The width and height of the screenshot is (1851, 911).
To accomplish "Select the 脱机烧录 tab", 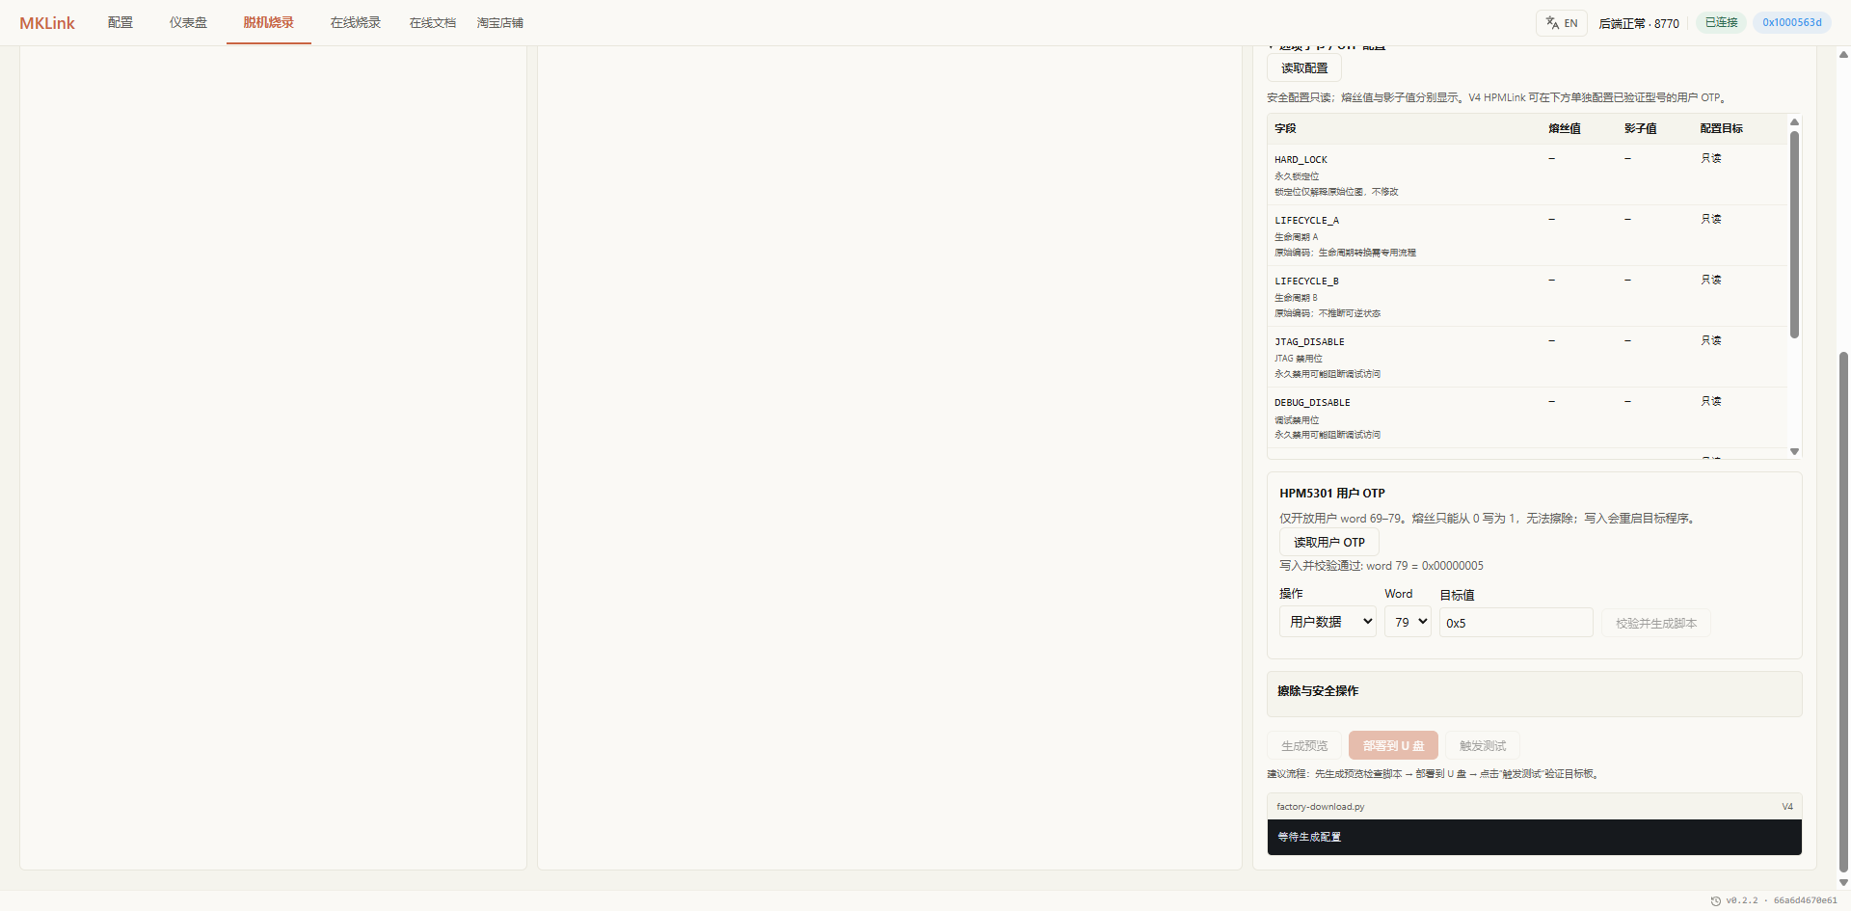I will 269,22.
